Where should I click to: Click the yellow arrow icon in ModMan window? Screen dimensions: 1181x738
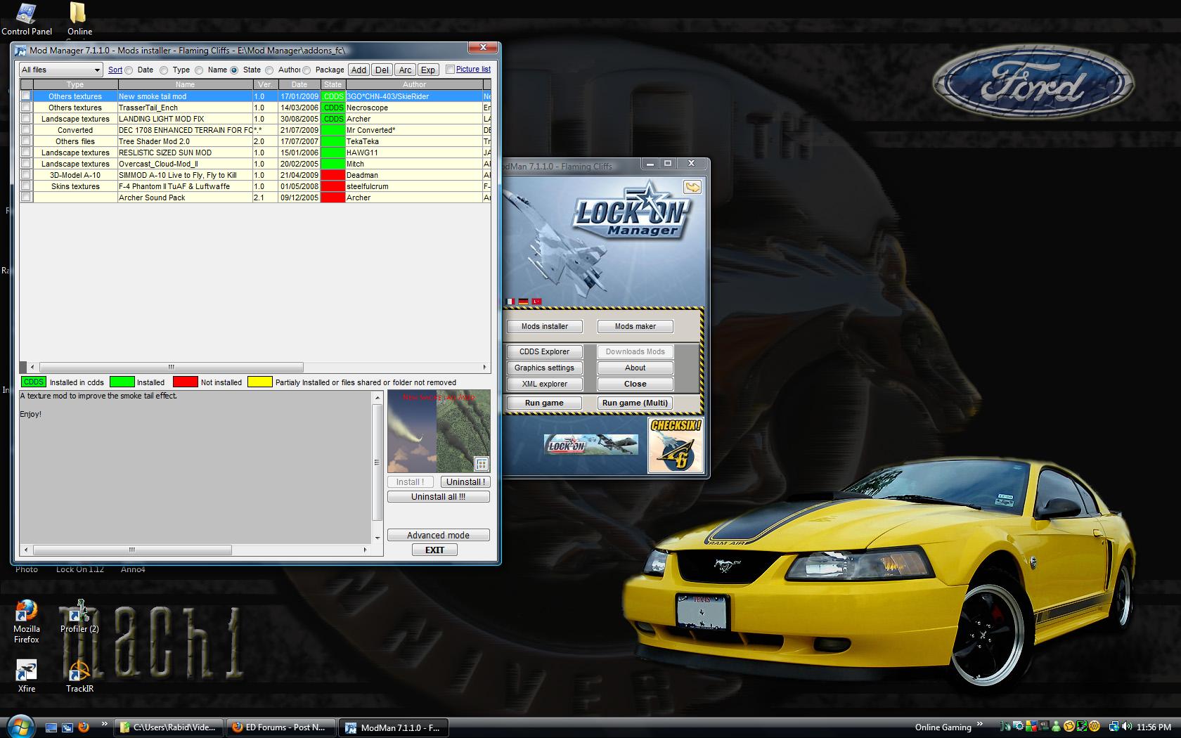(692, 187)
